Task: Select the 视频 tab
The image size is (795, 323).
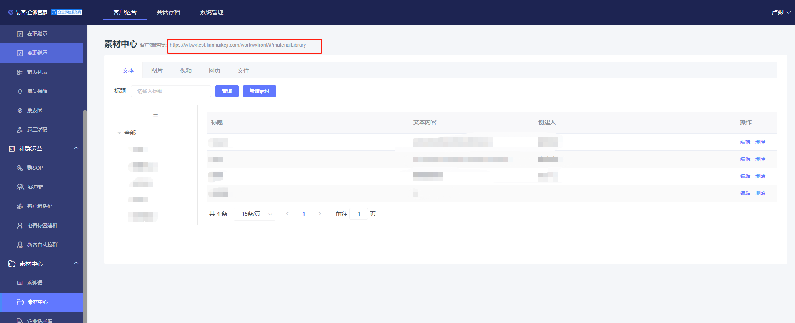Action: [186, 70]
